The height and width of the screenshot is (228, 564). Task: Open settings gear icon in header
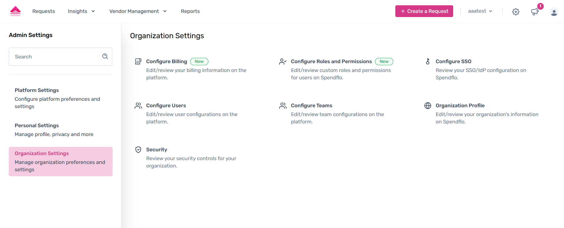pos(516,12)
